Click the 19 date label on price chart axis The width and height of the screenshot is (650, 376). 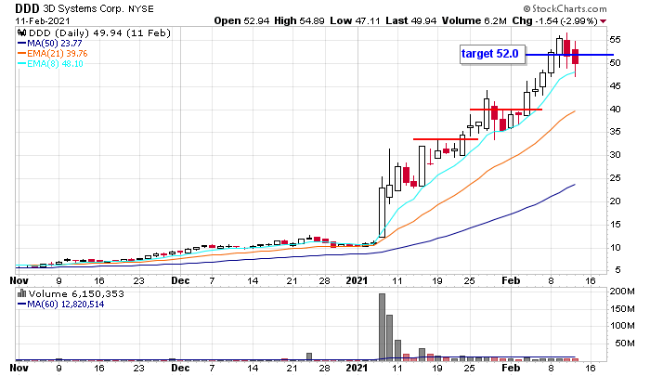(x=437, y=280)
